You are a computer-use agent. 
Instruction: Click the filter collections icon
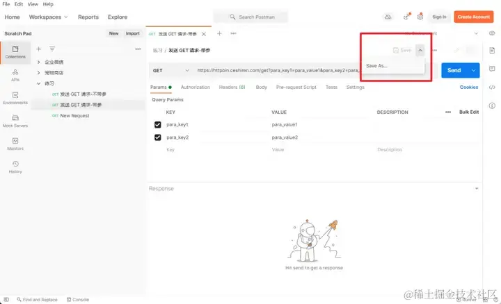coord(52,49)
